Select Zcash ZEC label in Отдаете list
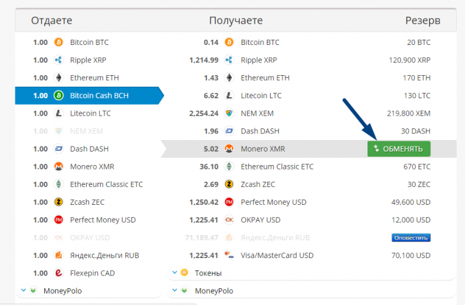Viewport: 465px width, 305px height. click(x=87, y=202)
